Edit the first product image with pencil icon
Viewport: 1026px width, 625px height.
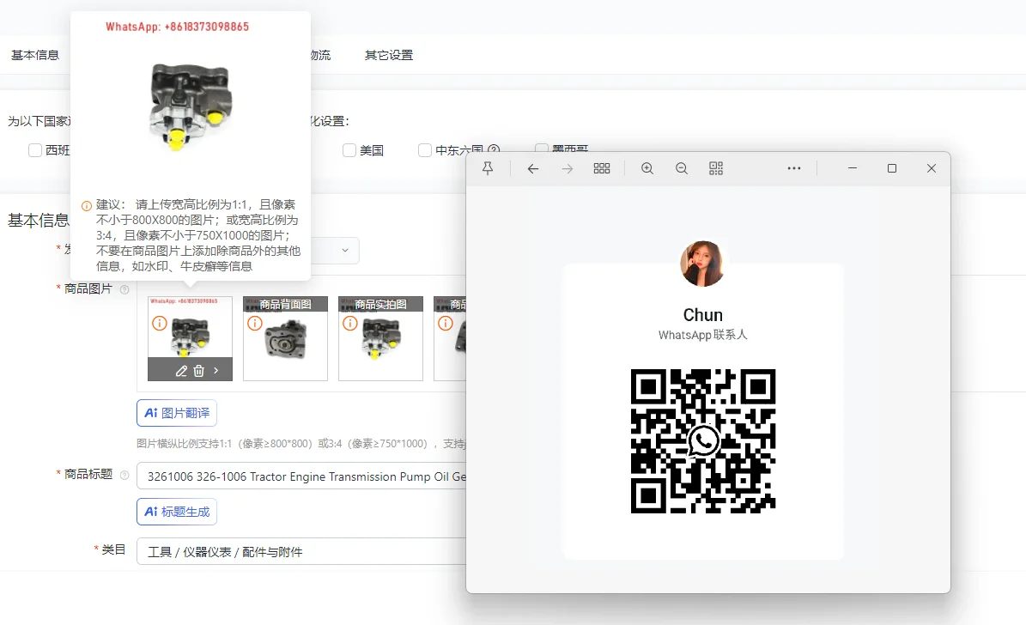click(x=181, y=370)
